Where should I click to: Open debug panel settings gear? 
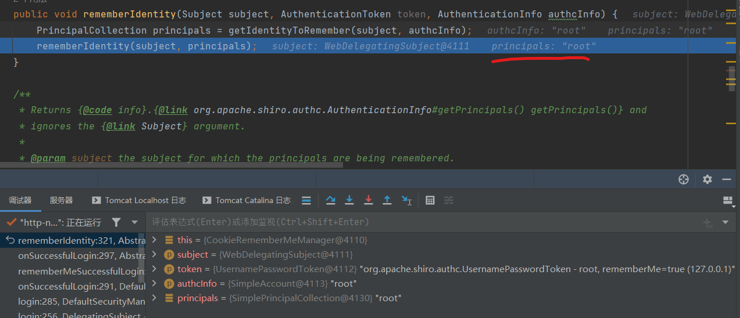[707, 179]
